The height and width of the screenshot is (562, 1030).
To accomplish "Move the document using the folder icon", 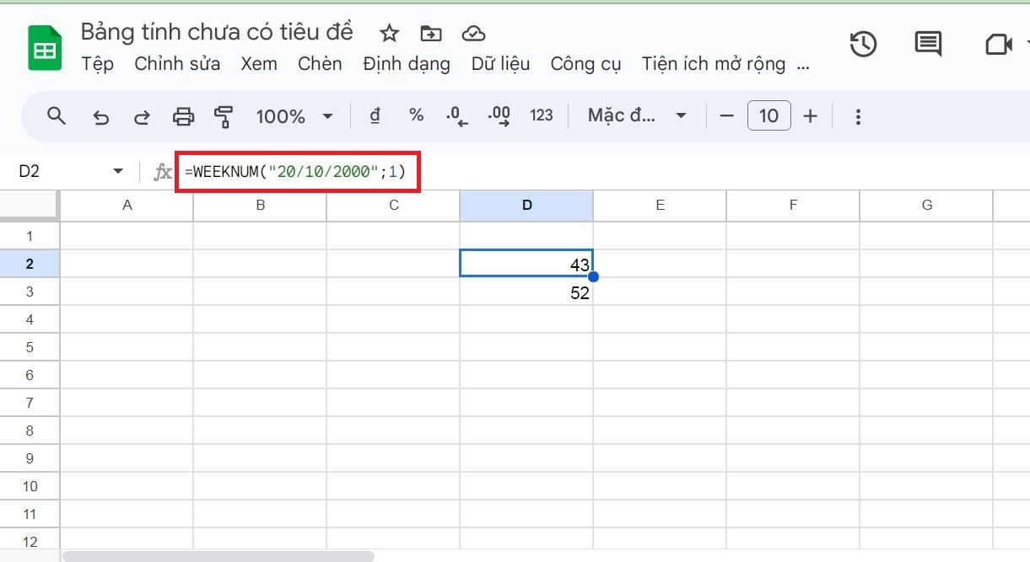I will click(x=431, y=34).
